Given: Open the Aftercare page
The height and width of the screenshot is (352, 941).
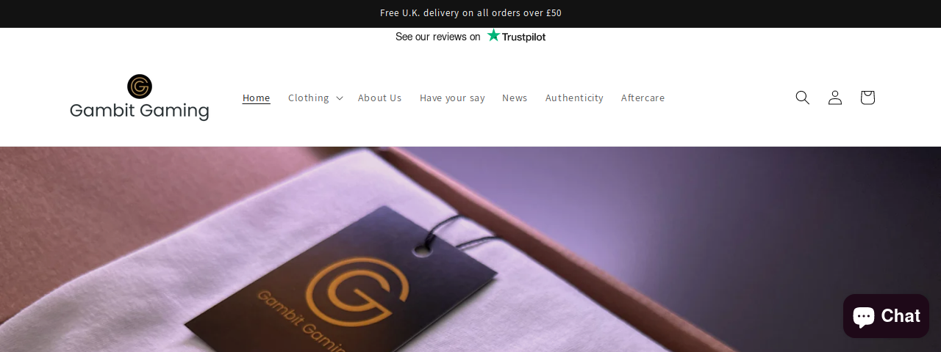Looking at the screenshot, I should (x=643, y=98).
